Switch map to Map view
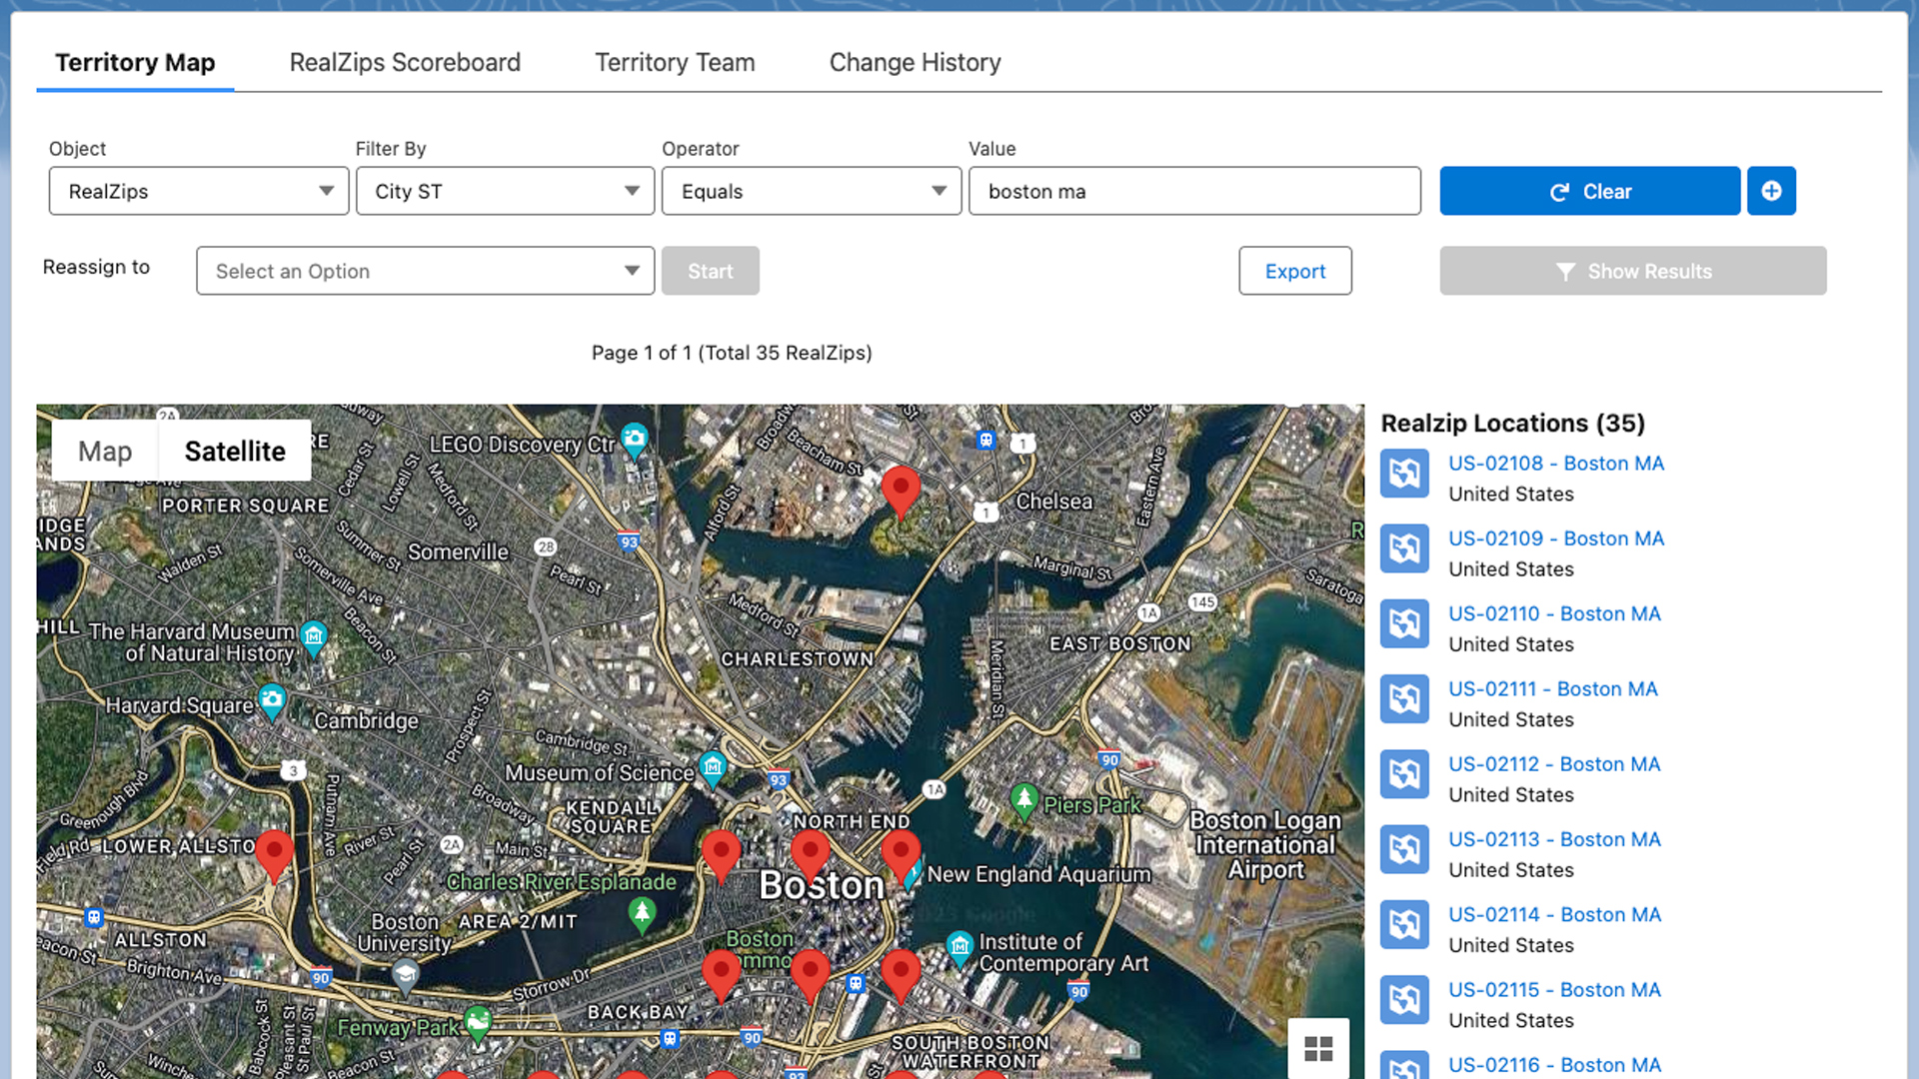 tap(105, 452)
